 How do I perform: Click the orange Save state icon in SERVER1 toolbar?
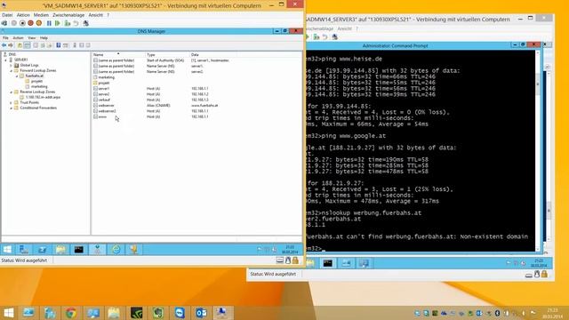(x=39, y=23)
